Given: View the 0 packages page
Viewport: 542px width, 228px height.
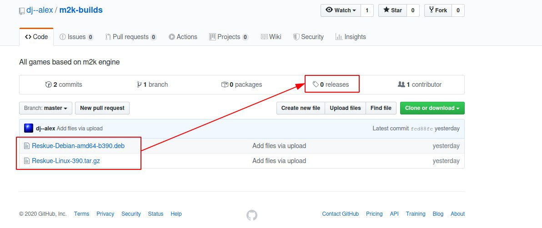Looking at the screenshot, I should 241,84.
